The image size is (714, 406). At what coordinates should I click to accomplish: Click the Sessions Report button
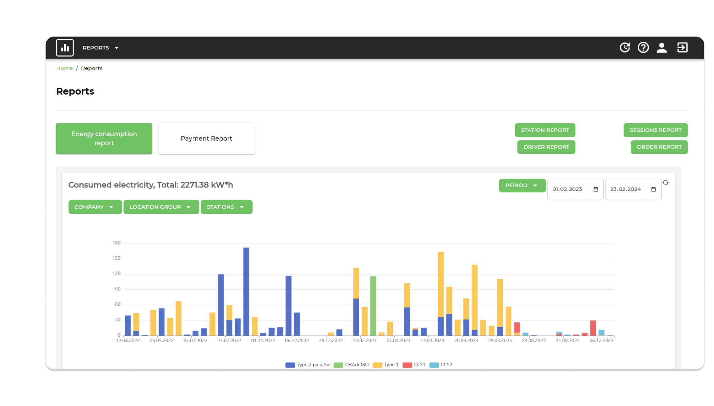655,130
